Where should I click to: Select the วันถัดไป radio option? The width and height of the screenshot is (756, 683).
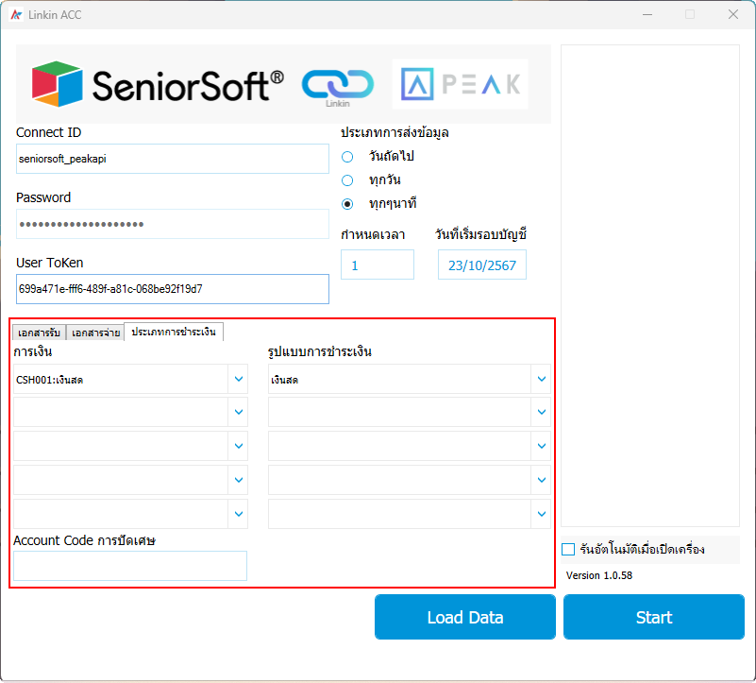[347, 157]
